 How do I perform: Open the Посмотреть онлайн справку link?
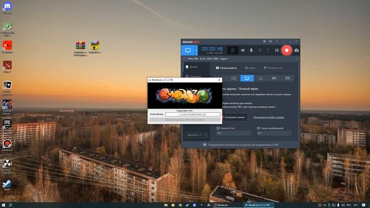(268, 117)
